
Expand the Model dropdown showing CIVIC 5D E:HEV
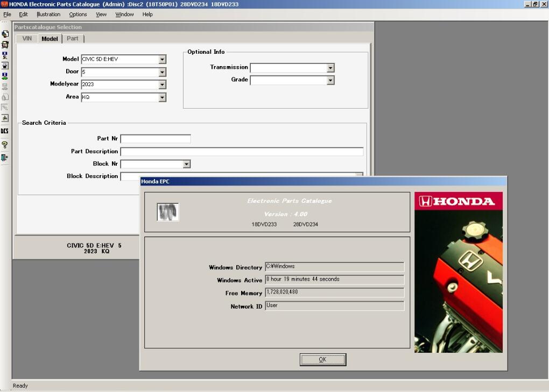pyautogui.click(x=162, y=60)
